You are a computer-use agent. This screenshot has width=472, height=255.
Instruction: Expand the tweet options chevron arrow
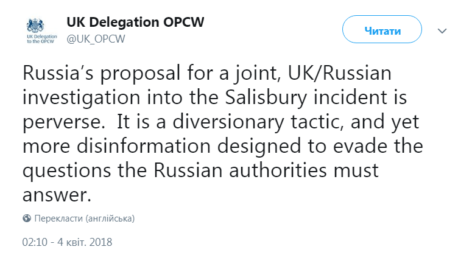pyautogui.click(x=443, y=30)
